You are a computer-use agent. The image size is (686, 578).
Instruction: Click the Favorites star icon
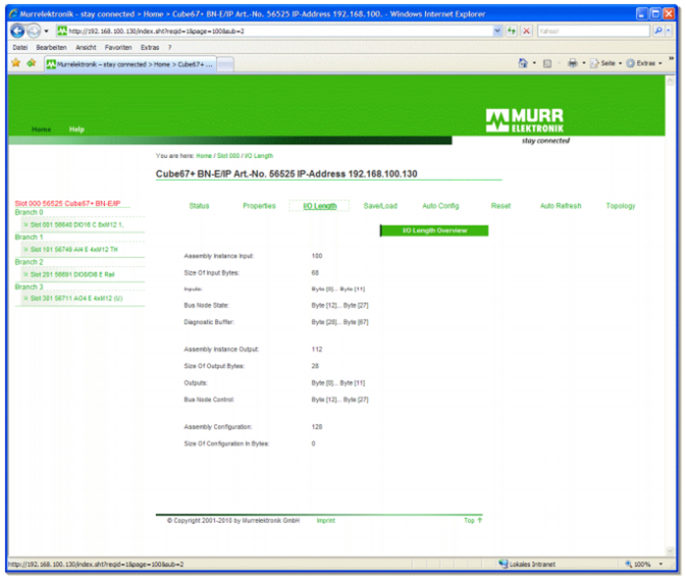point(16,63)
